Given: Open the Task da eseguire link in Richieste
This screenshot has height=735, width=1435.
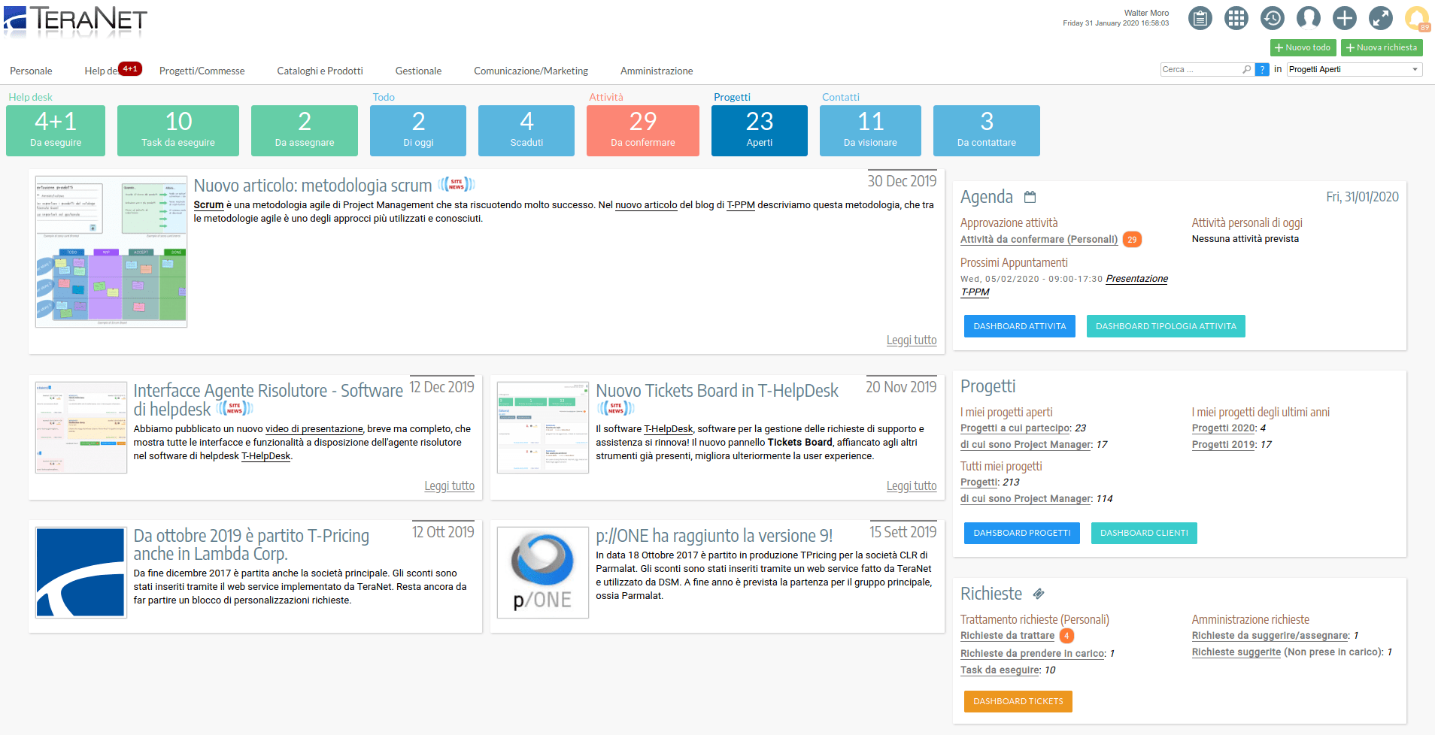Looking at the screenshot, I should pyautogui.click(x=1000, y=670).
